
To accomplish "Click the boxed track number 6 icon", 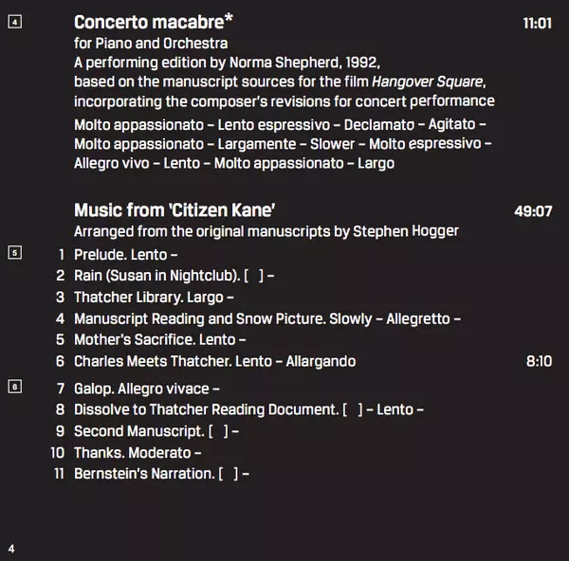I will click(x=14, y=387).
